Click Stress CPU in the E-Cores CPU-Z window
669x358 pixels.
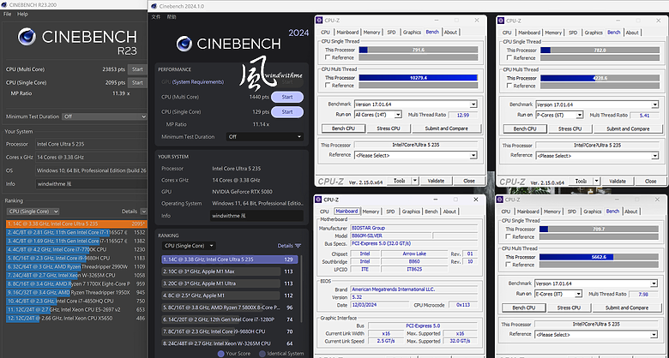click(x=570, y=307)
